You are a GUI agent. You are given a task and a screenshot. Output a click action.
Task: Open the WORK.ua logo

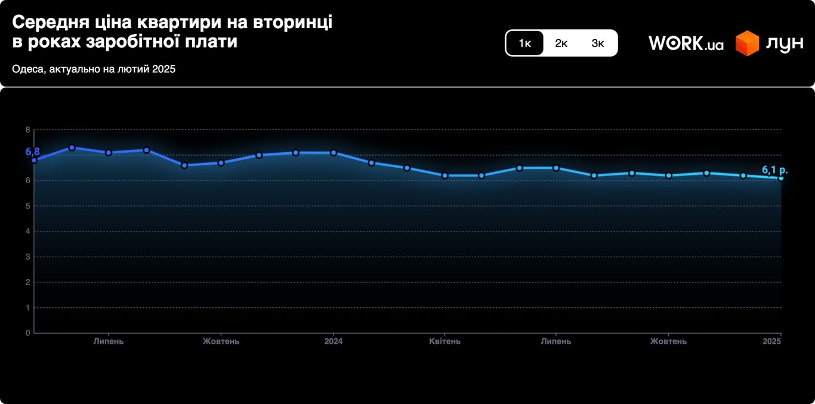(685, 42)
